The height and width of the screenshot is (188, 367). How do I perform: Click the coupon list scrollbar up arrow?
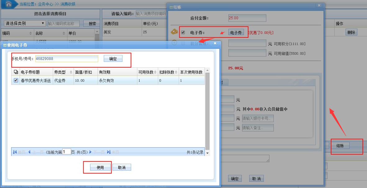click(x=207, y=70)
